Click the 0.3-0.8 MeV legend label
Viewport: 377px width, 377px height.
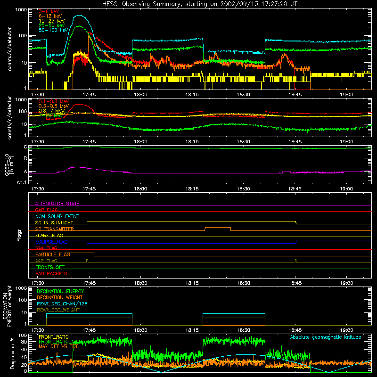click(x=54, y=106)
